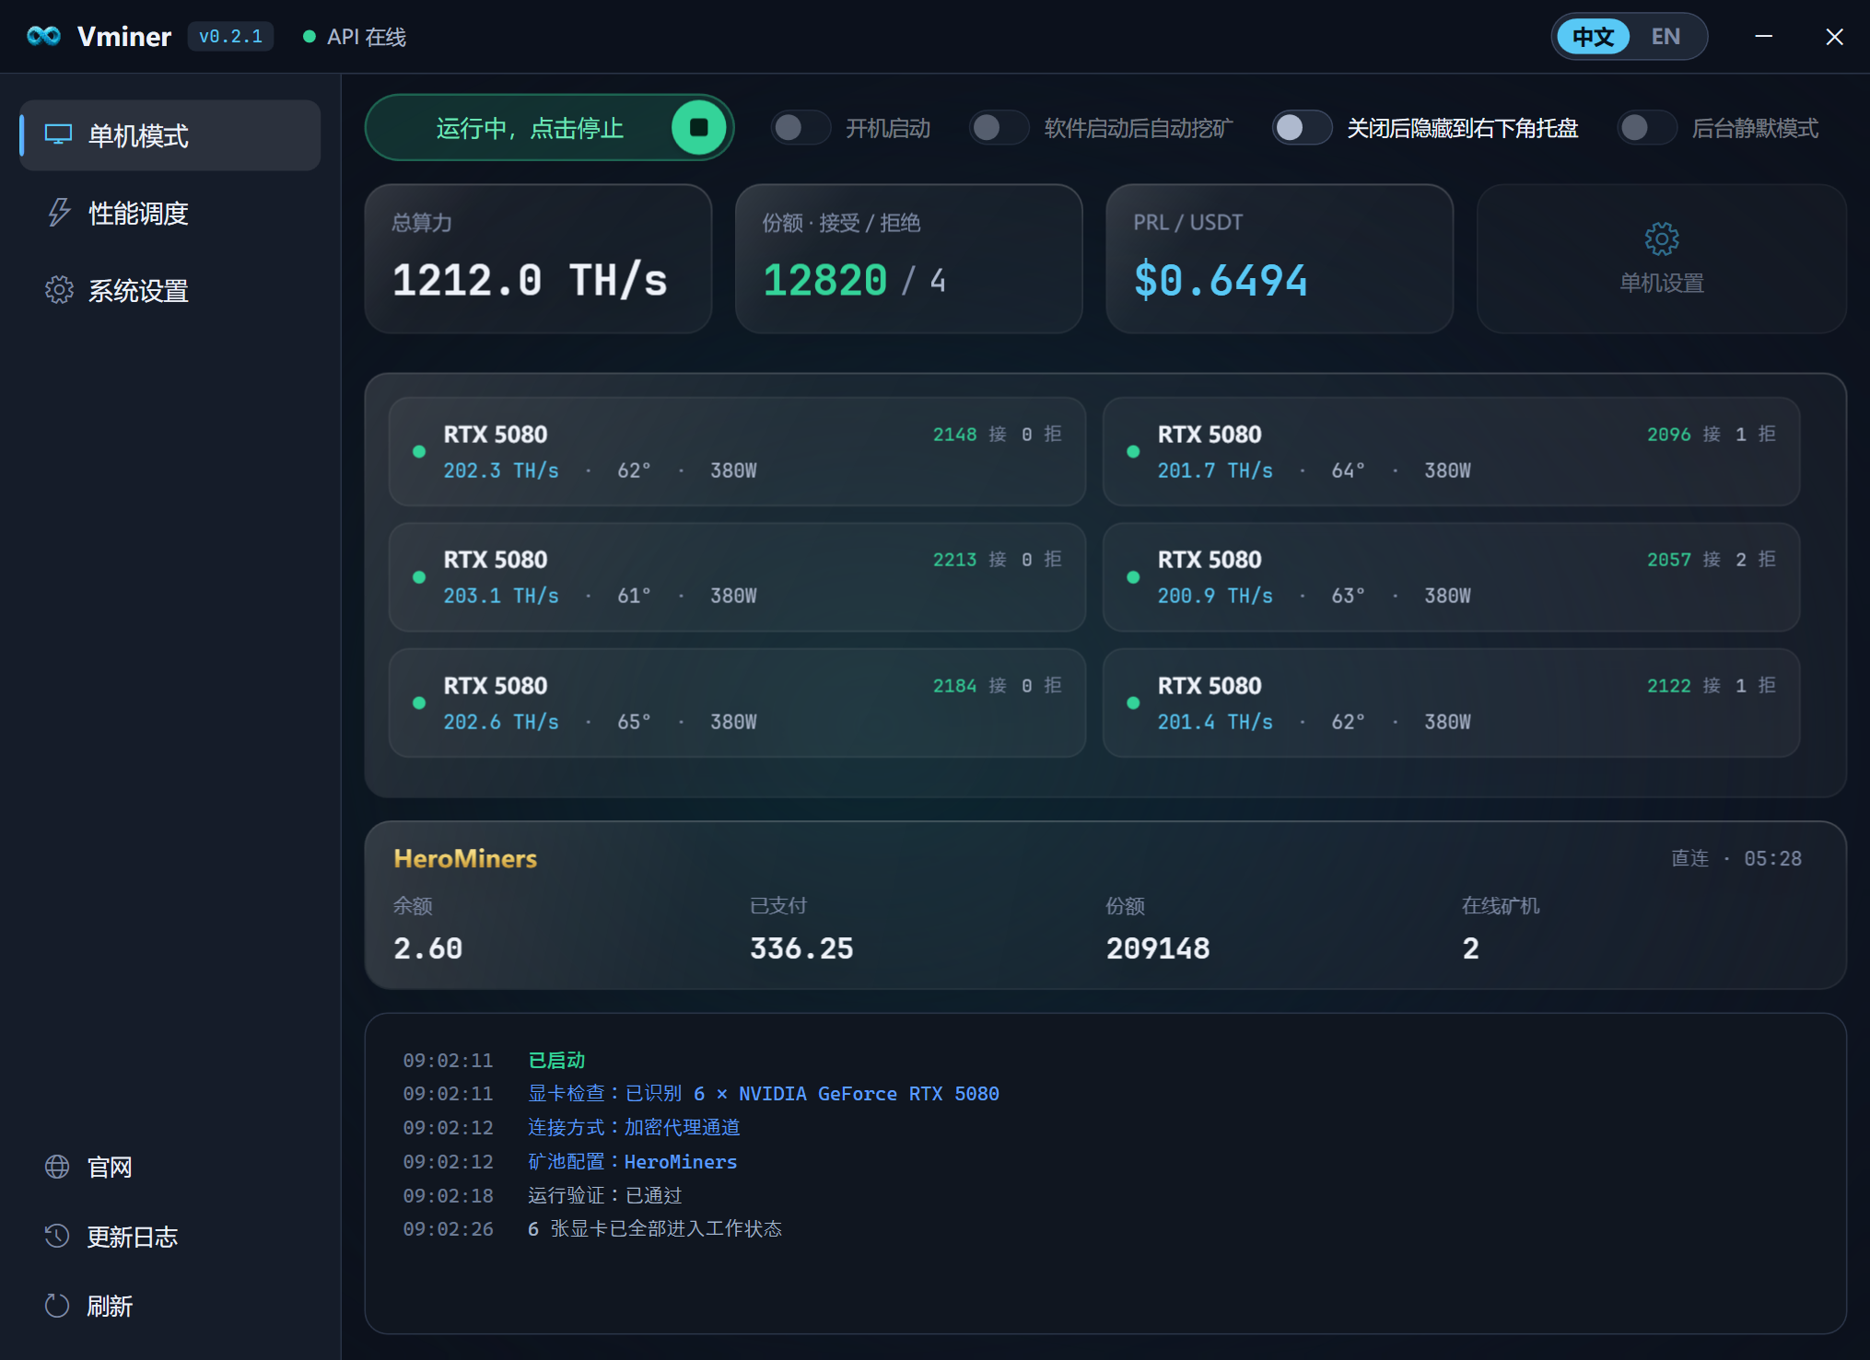Image resolution: width=1870 pixels, height=1360 pixels.
Task: Select the RTX 5080 card at 200.9 TH/s
Action: pyautogui.click(x=1451, y=577)
